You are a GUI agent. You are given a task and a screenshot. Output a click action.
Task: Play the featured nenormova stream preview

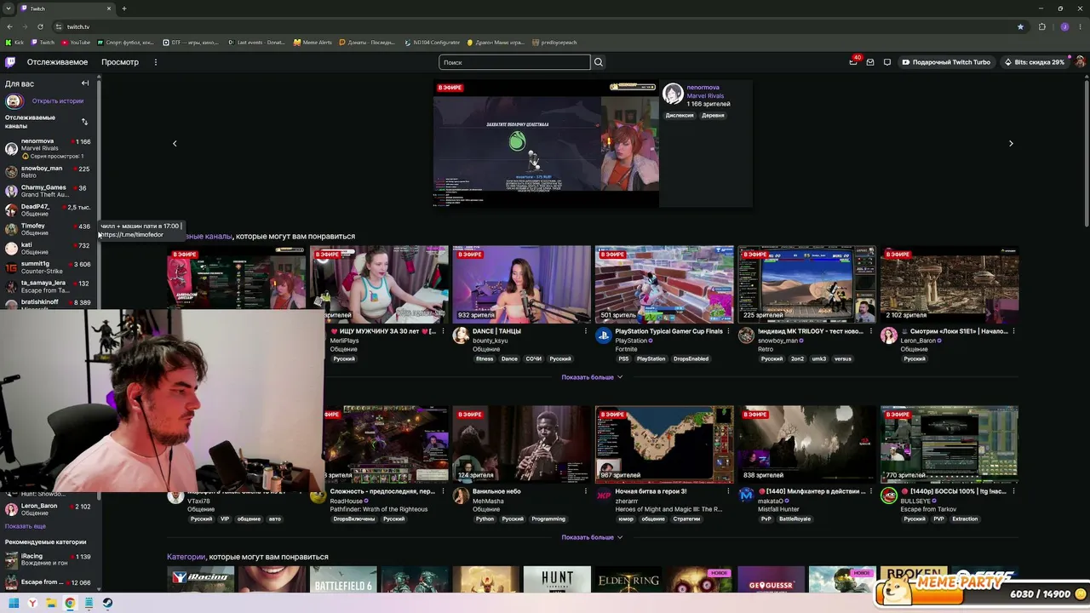click(546, 143)
